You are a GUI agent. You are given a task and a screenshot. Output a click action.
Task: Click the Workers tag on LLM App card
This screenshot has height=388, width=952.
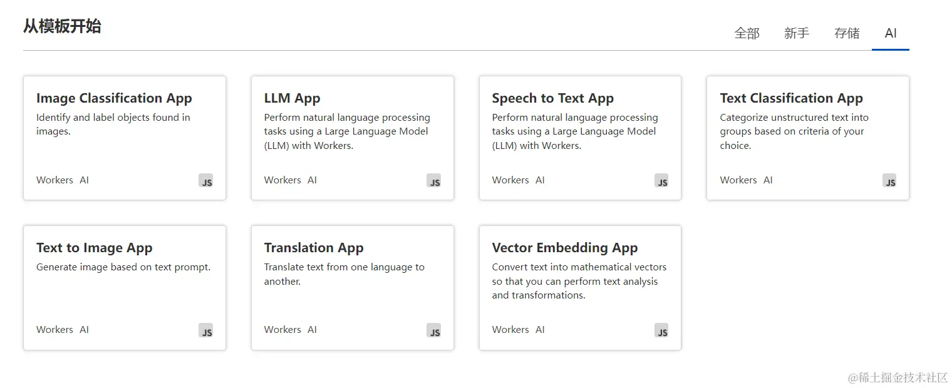point(282,180)
